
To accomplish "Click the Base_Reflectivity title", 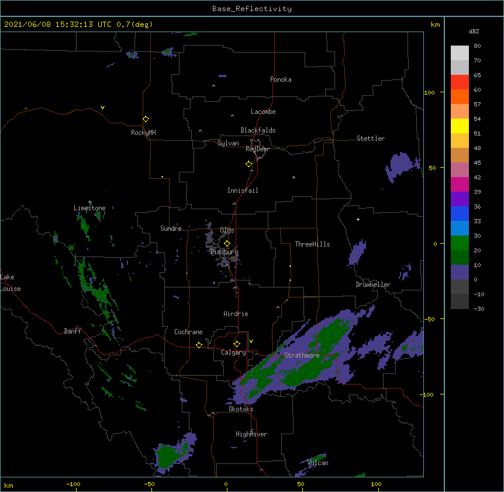I will [x=252, y=9].
